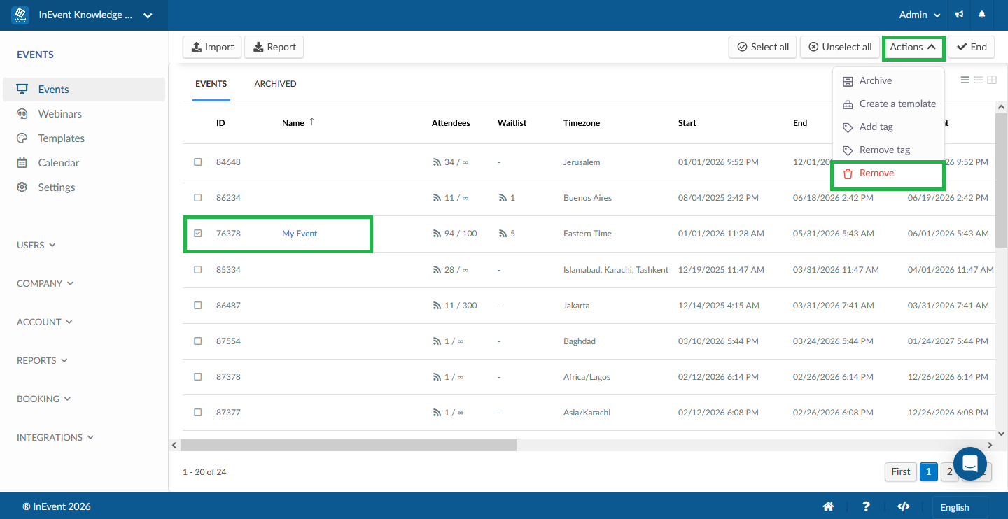Viewport: 1008px width, 519px height.
Task: Click the Unselect all button
Action: click(840, 47)
